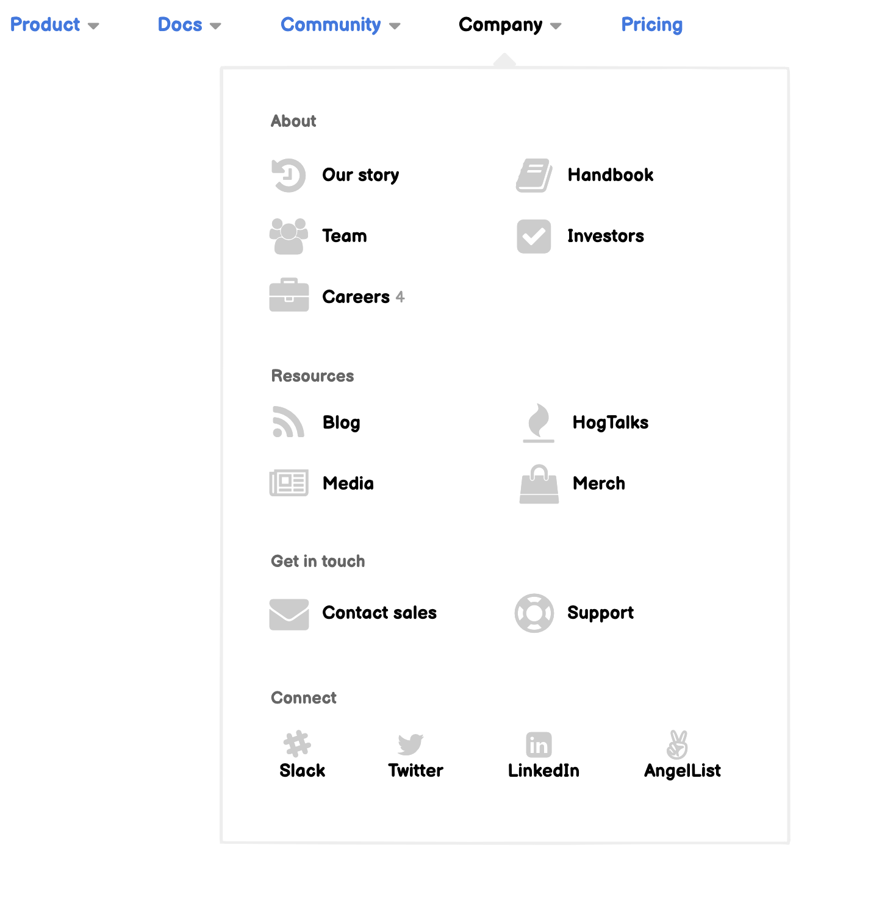
Task: Click the Careers briefcase icon
Action: coord(287,296)
